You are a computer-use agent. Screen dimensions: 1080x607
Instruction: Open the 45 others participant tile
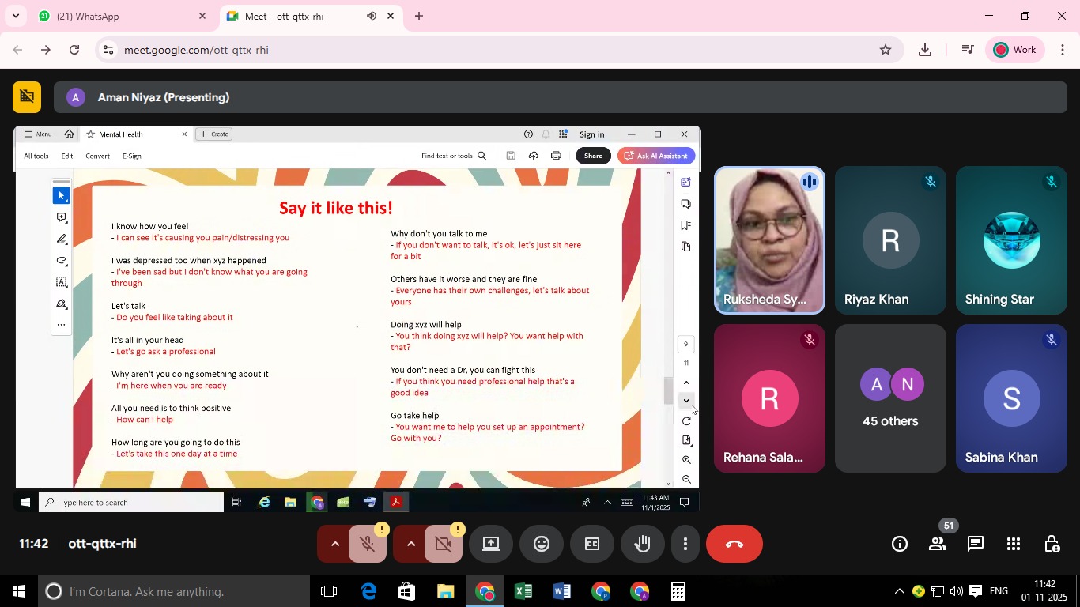[x=890, y=398]
